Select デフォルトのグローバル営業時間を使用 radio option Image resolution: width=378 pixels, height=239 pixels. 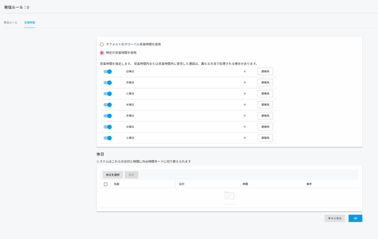point(102,44)
